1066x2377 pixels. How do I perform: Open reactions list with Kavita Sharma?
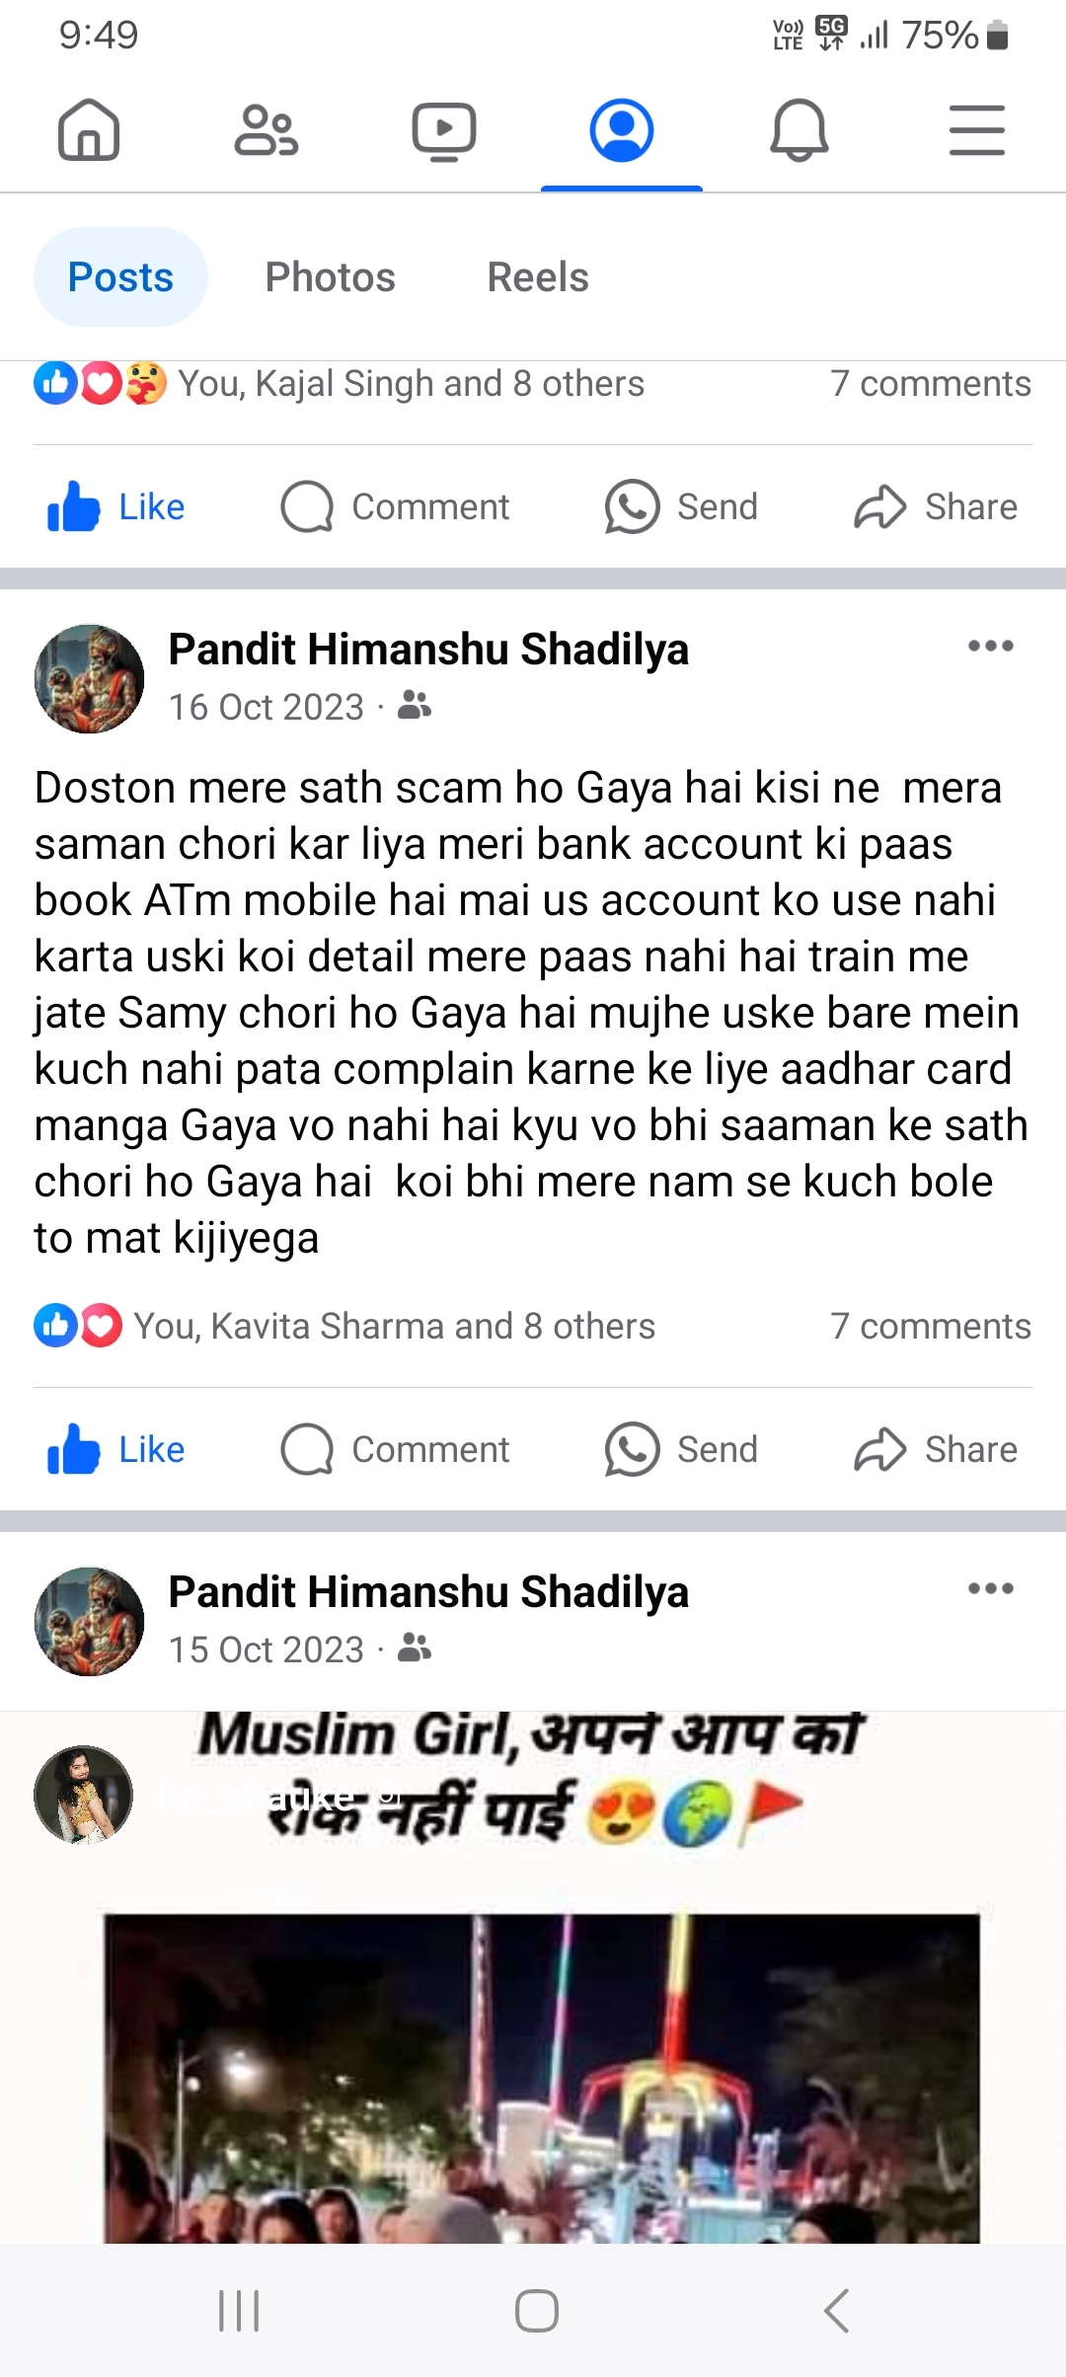tap(345, 1327)
